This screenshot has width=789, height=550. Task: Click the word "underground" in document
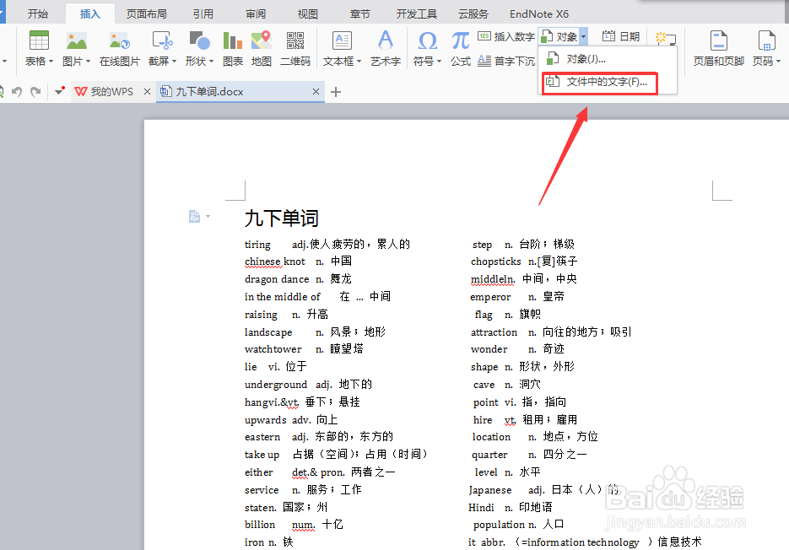276,385
